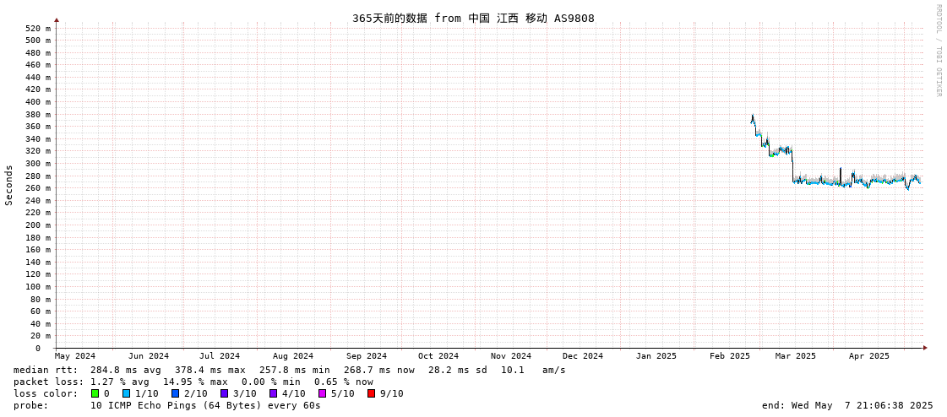Click the latency peak near 380 m in February 2025
Screen dimensions: 947x417
pos(752,116)
